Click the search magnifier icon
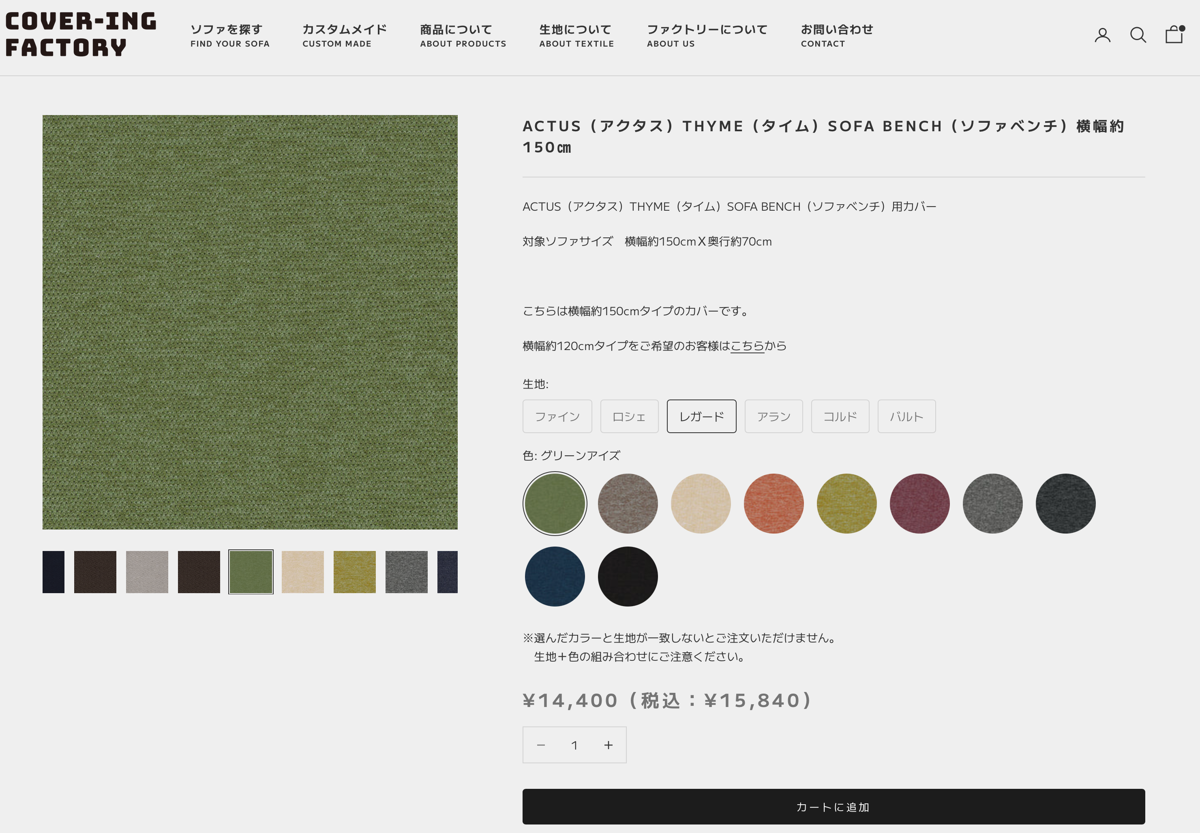The height and width of the screenshot is (833, 1200). pos(1138,35)
